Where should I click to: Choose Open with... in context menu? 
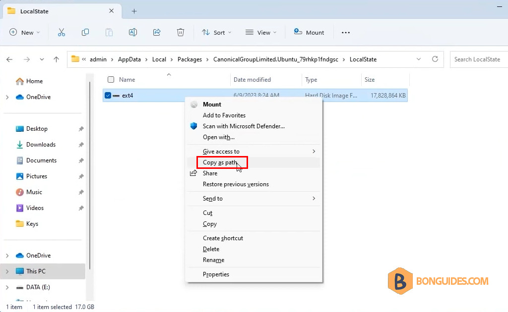[254, 137]
